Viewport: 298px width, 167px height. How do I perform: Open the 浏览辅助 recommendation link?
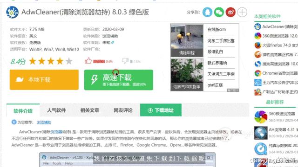(x=44, y=122)
